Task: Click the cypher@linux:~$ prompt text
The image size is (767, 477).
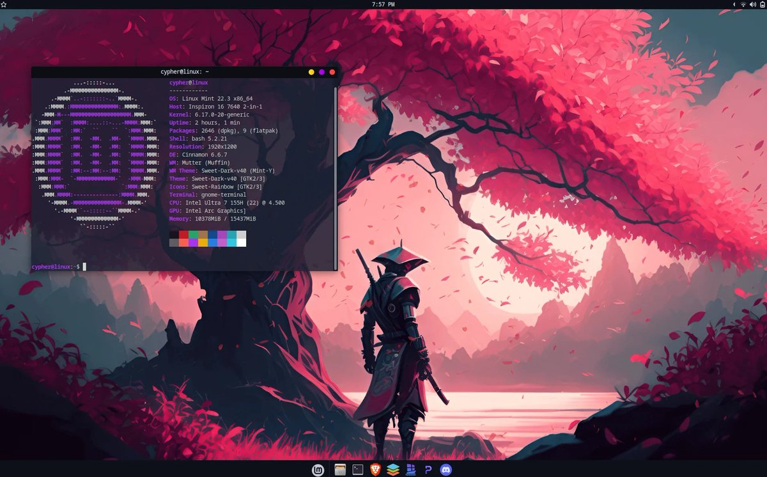Action: [56, 266]
